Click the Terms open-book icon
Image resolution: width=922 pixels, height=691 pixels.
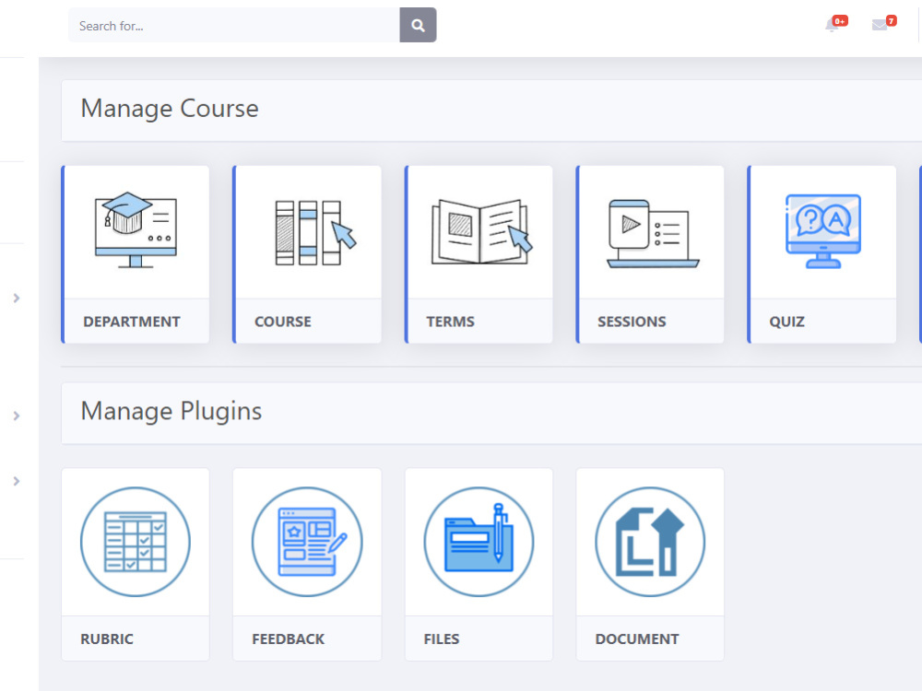479,230
